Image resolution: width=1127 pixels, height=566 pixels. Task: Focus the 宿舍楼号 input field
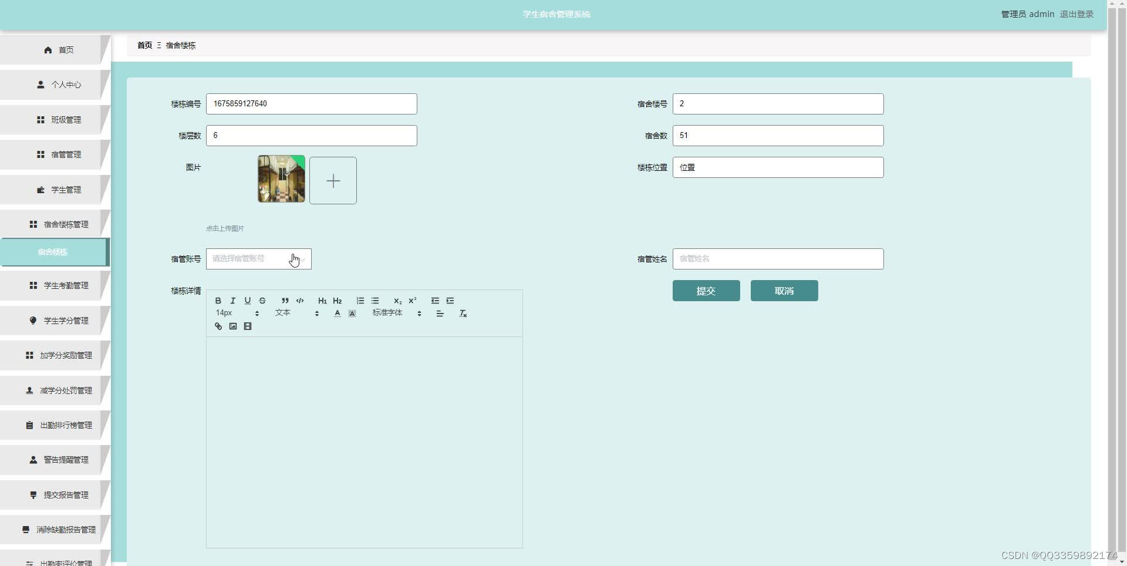778,104
